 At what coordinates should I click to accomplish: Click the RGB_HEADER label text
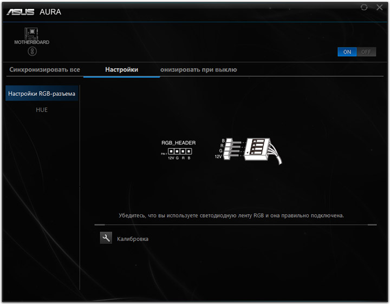179,143
